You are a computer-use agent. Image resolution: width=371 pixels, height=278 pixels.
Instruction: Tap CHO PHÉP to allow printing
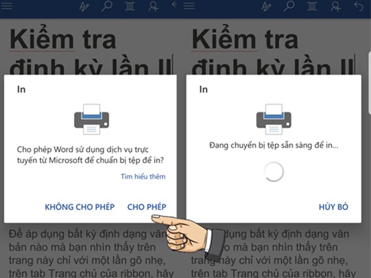pos(147,207)
